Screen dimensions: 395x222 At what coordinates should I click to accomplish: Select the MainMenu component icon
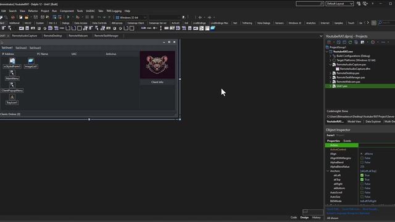12,73
